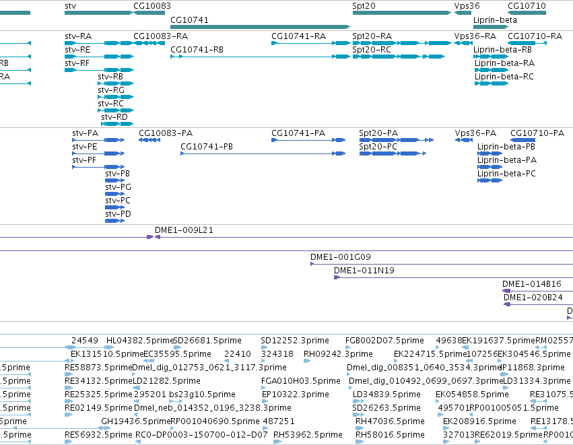
Task: Click the SD12252.3prime label
Action: [x=295, y=341]
